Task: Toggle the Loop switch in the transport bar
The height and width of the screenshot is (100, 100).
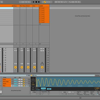Action: (68, 2)
